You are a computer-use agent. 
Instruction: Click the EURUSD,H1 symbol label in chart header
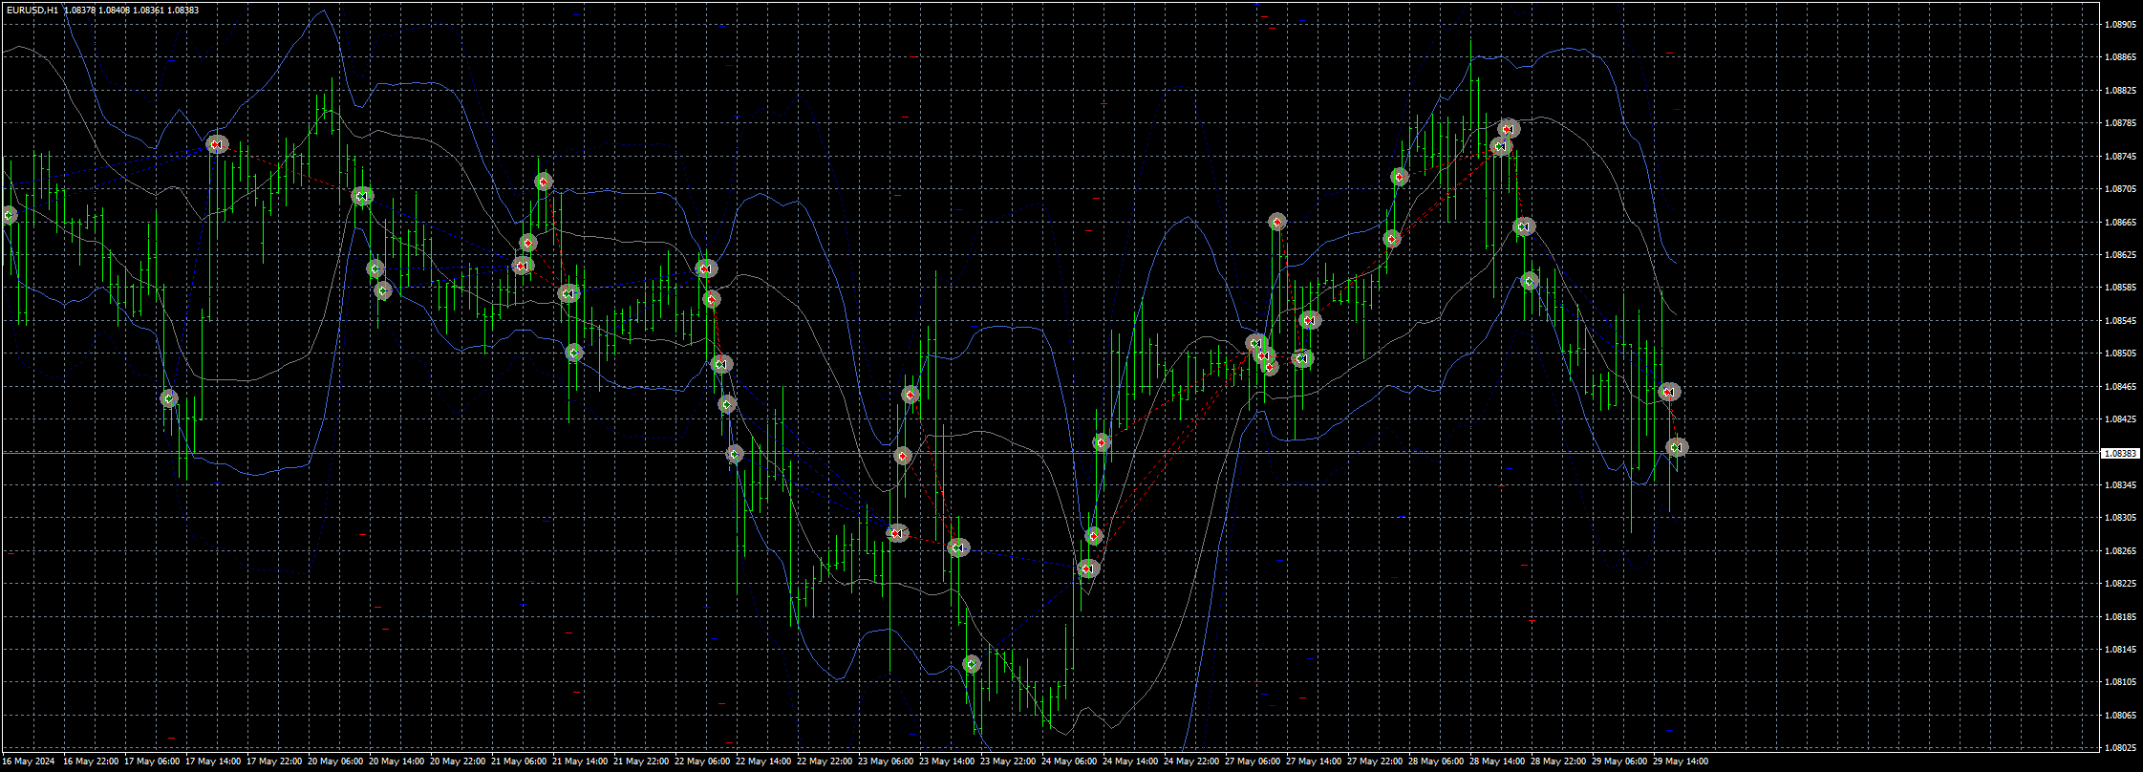click(x=32, y=10)
